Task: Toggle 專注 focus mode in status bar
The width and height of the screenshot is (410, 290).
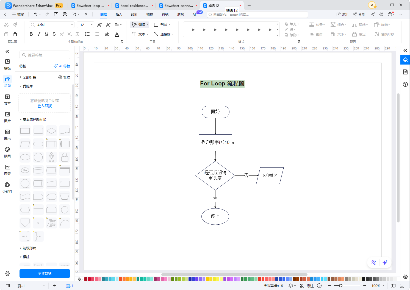Action: pos(307,286)
